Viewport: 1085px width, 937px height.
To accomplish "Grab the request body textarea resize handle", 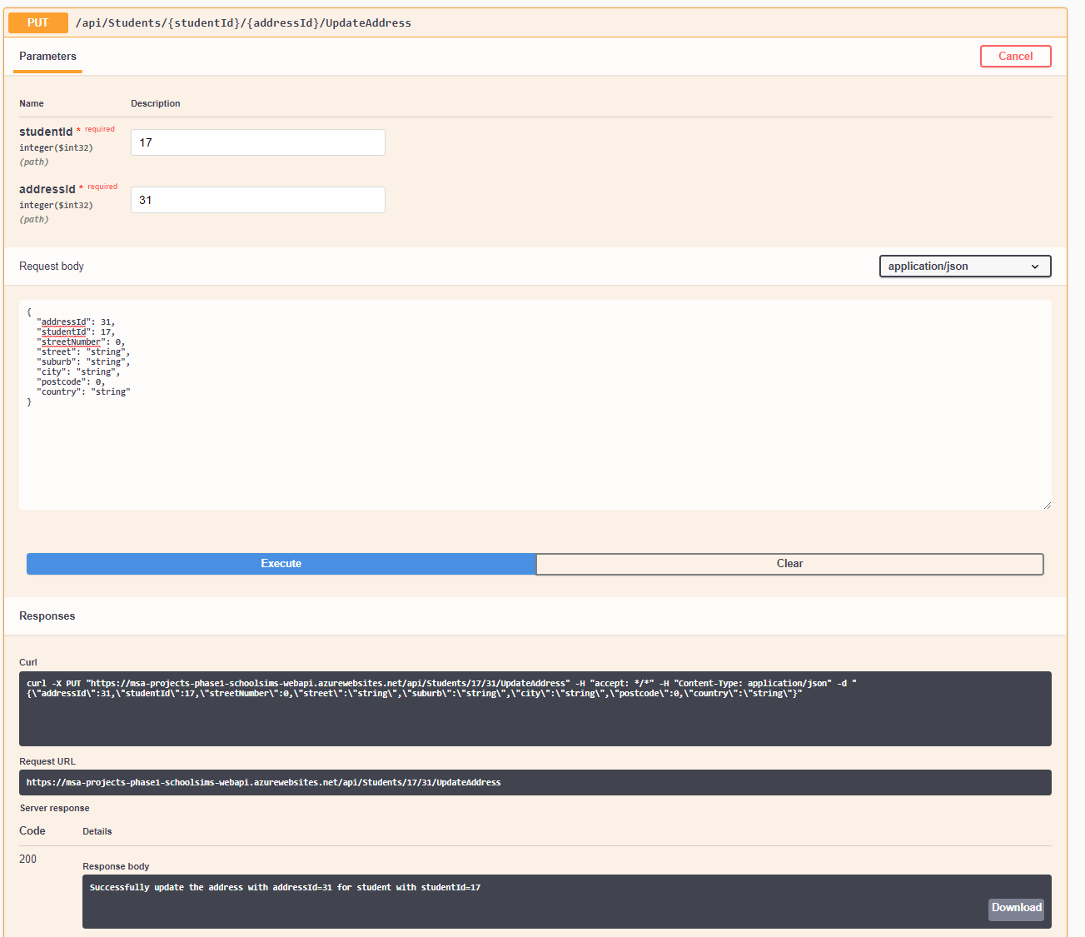I will pos(1047,505).
